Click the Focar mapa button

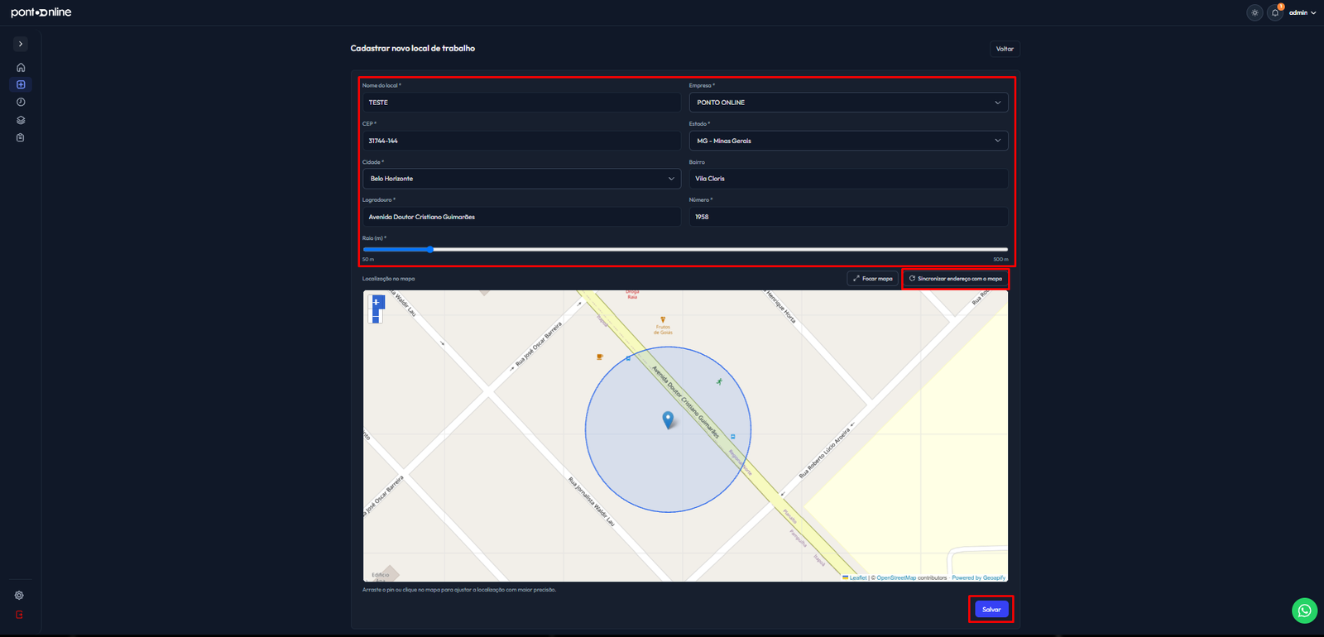(872, 279)
